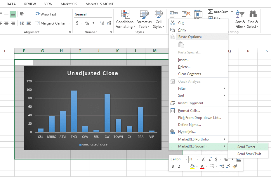Click AutoSum button
271x177 pixels.
[218, 12]
